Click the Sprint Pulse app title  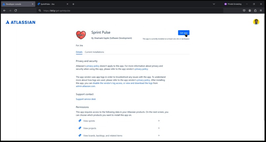click(101, 32)
